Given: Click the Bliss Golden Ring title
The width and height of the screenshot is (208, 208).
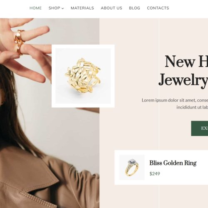Looking at the screenshot, I should pos(173,163).
